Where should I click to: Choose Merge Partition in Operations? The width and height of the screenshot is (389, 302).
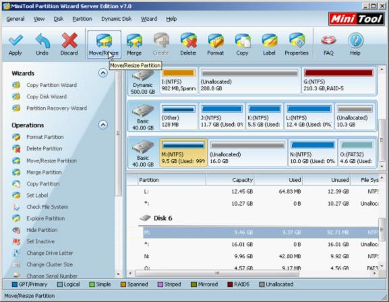point(44,172)
